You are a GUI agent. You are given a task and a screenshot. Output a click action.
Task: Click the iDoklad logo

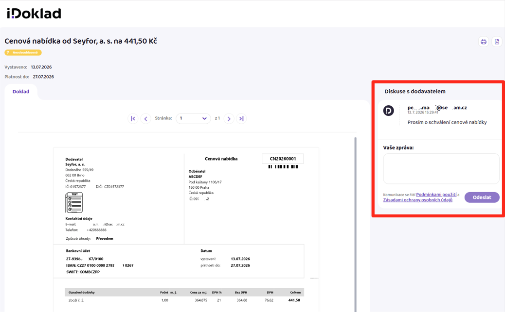(x=34, y=14)
